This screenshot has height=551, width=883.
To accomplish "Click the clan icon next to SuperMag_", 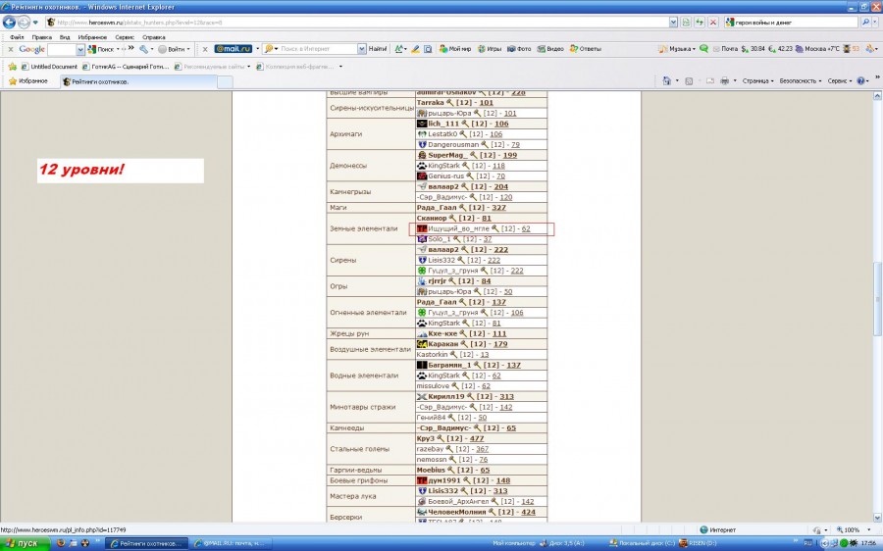I will 422,155.
